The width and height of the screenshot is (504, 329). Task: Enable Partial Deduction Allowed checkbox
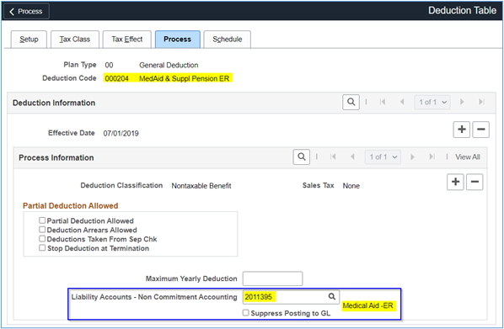point(42,220)
